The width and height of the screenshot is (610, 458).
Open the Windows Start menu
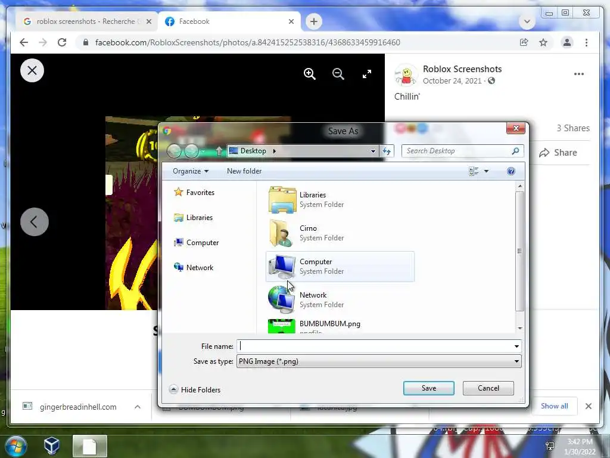(16, 446)
